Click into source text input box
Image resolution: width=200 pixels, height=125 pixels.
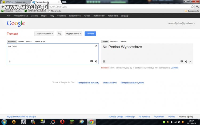[x=53, y=54]
